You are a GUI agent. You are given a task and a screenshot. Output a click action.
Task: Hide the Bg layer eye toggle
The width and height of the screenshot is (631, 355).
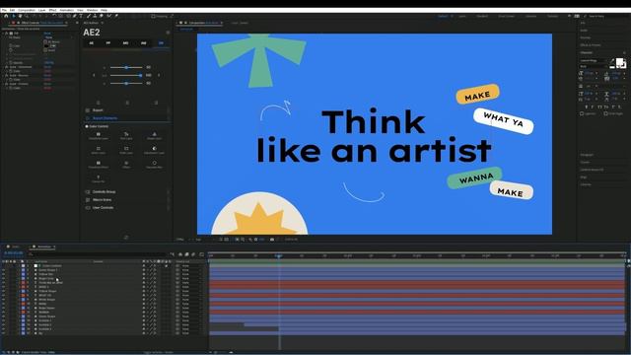click(4, 333)
